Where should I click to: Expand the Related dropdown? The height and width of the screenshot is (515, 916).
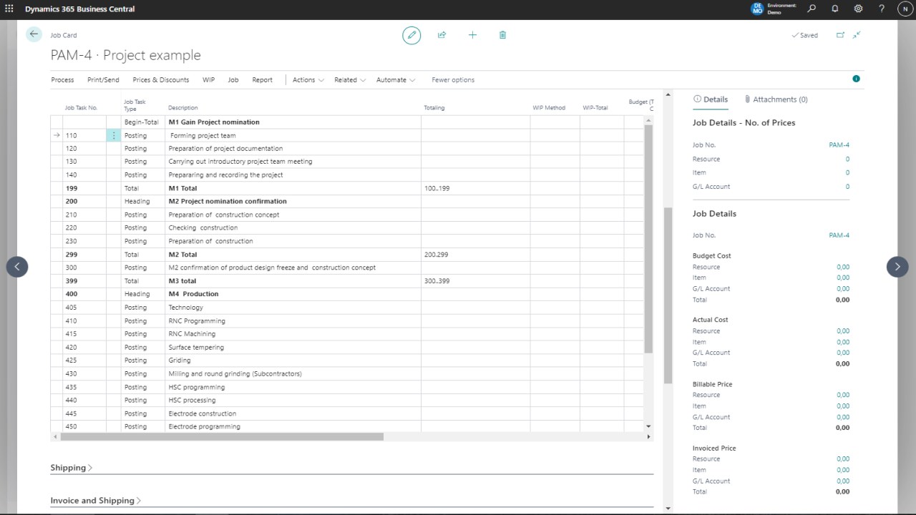pyautogui.click(x=350, y=79)
